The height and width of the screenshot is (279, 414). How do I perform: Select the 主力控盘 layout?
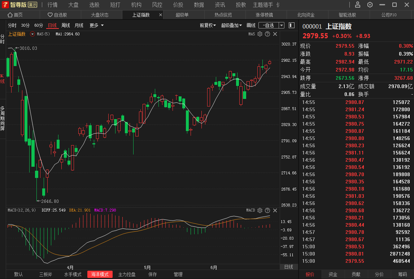click(127, 275)
